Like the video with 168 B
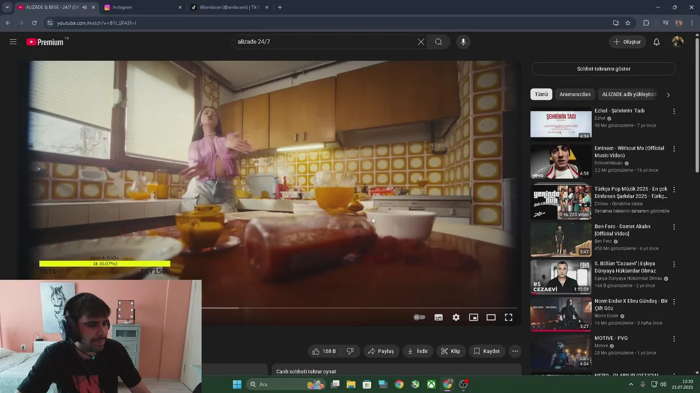 [x=324, y=351]
